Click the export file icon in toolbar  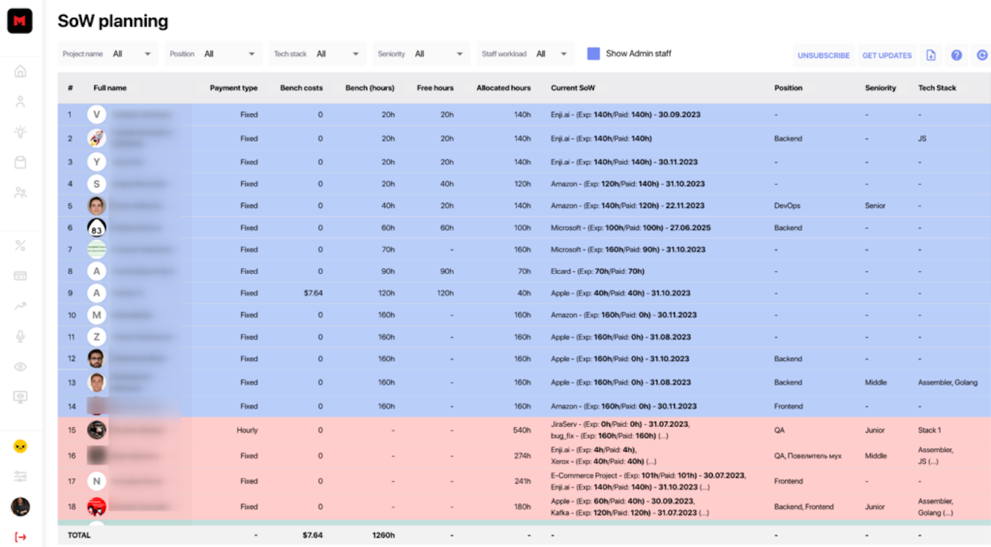(931, 55)
